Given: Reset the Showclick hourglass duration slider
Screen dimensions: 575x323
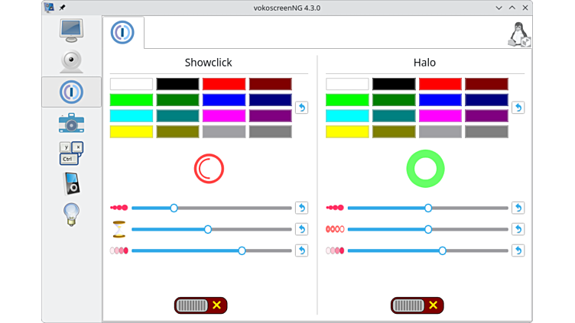Looking at the screenshot, I should pyautogui.click(x=301, y=229).
